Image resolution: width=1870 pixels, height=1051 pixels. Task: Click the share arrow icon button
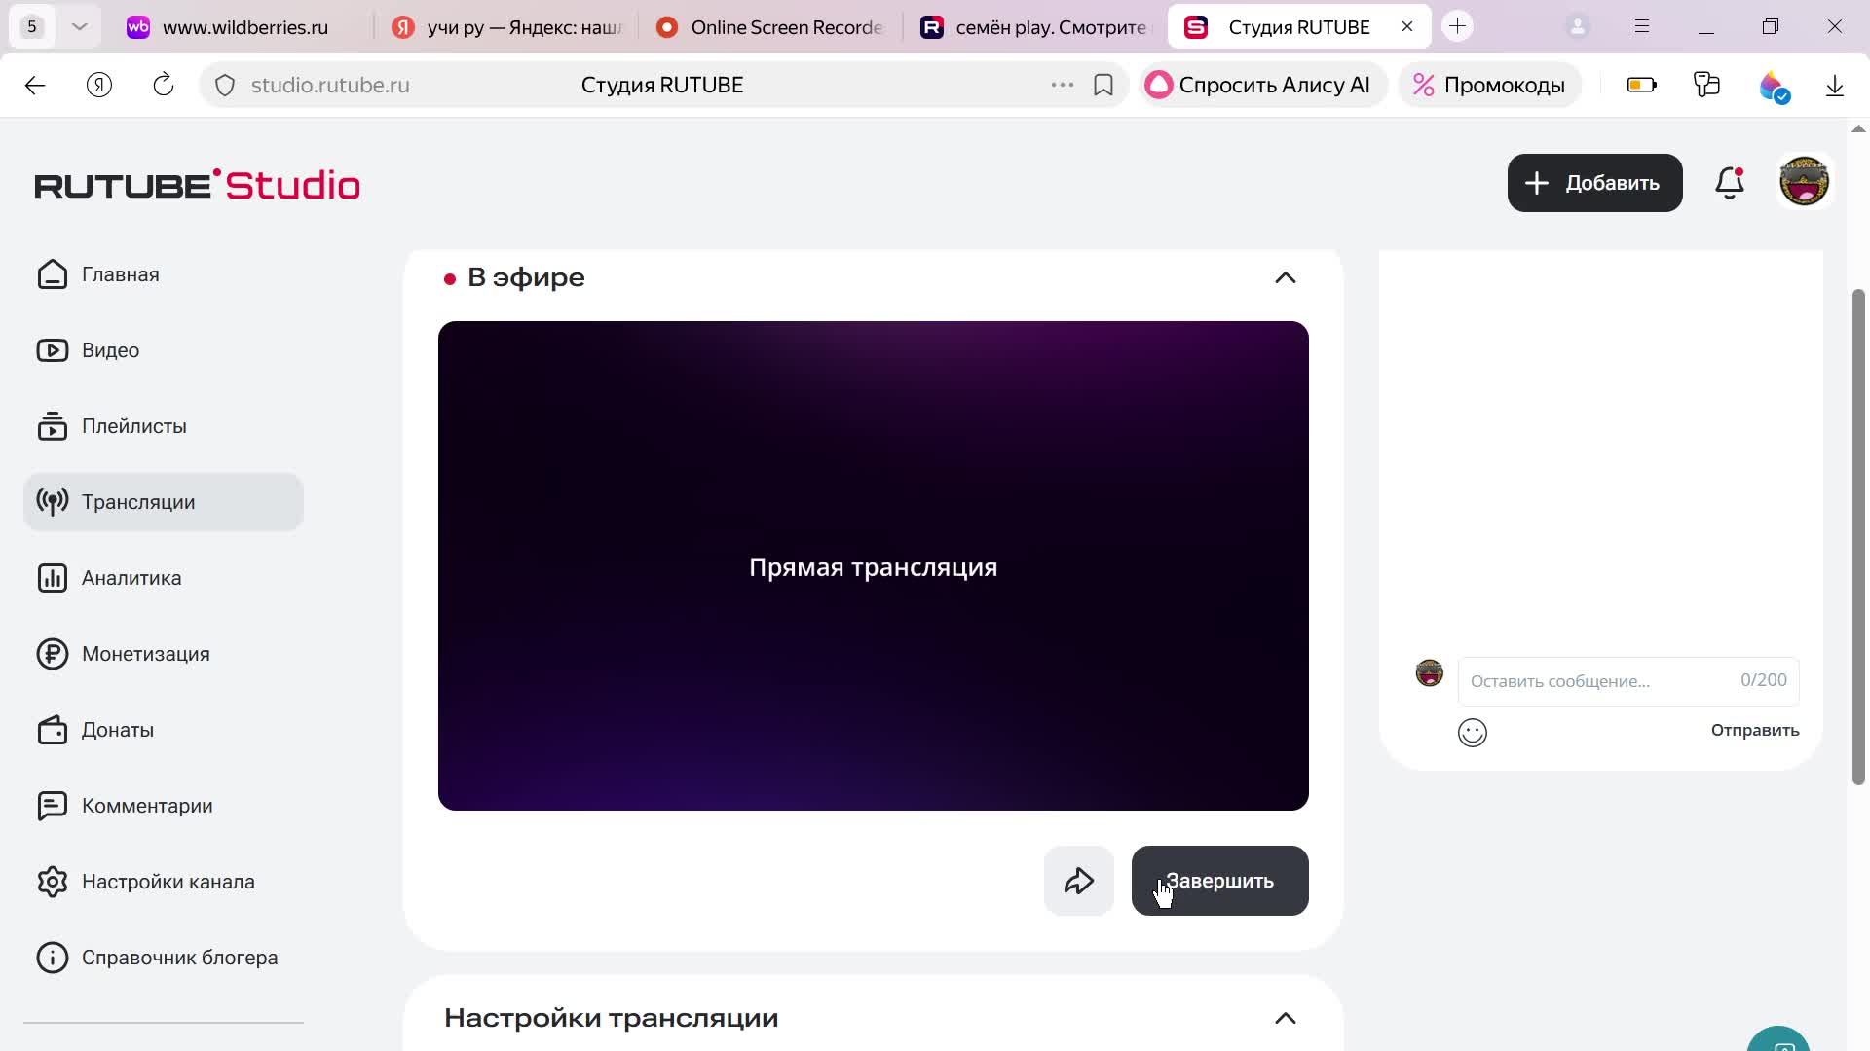click(1078, 881)
